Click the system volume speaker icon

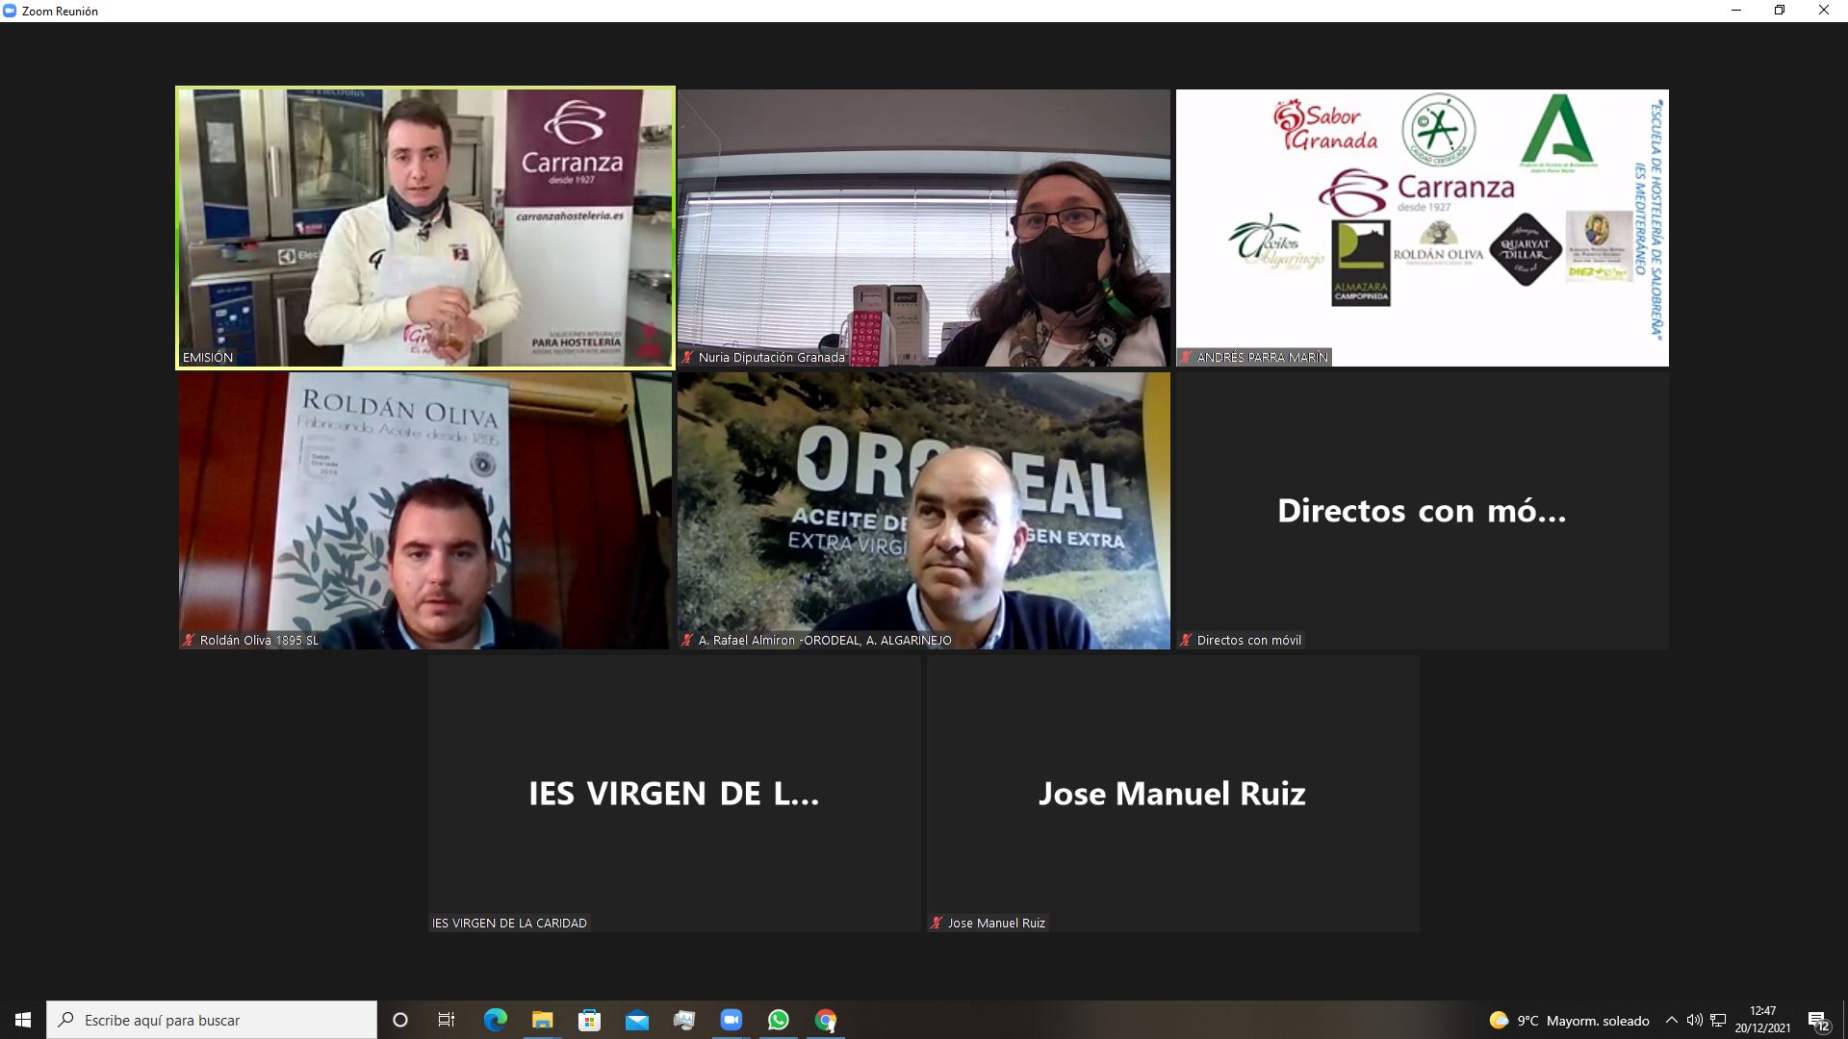click(1694, 1020)
